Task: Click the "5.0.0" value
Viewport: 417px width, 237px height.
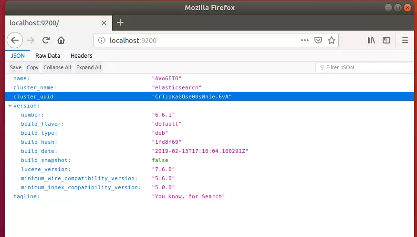Action: (x=163, y=187)
